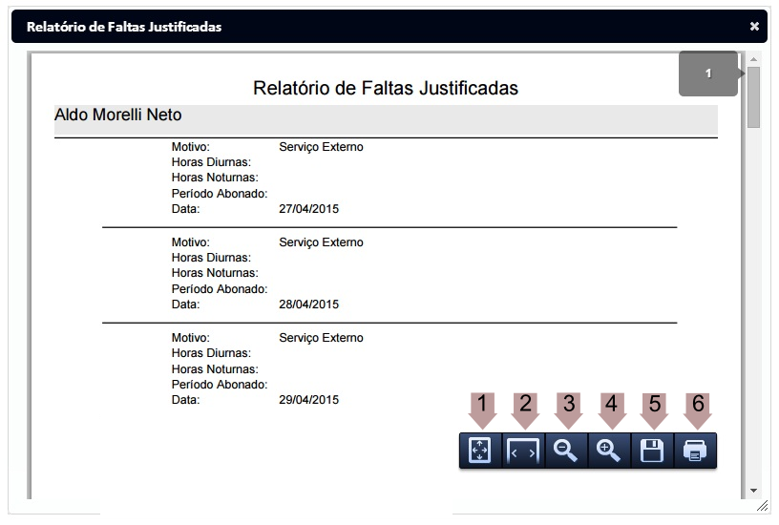Click the fit to width icon

[x=524, y=451]
